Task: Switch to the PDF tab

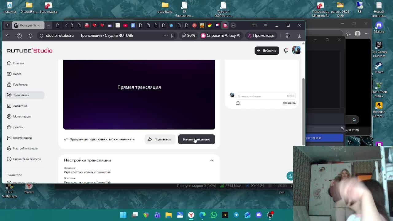Action: coord(87,25)
